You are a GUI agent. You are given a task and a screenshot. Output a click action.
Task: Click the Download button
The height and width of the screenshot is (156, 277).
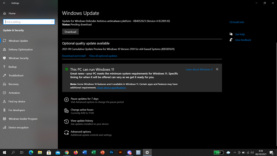[70, 32]
